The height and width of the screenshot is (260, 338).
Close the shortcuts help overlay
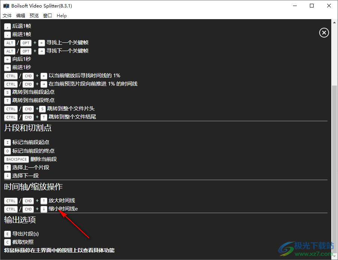(324, 33)
